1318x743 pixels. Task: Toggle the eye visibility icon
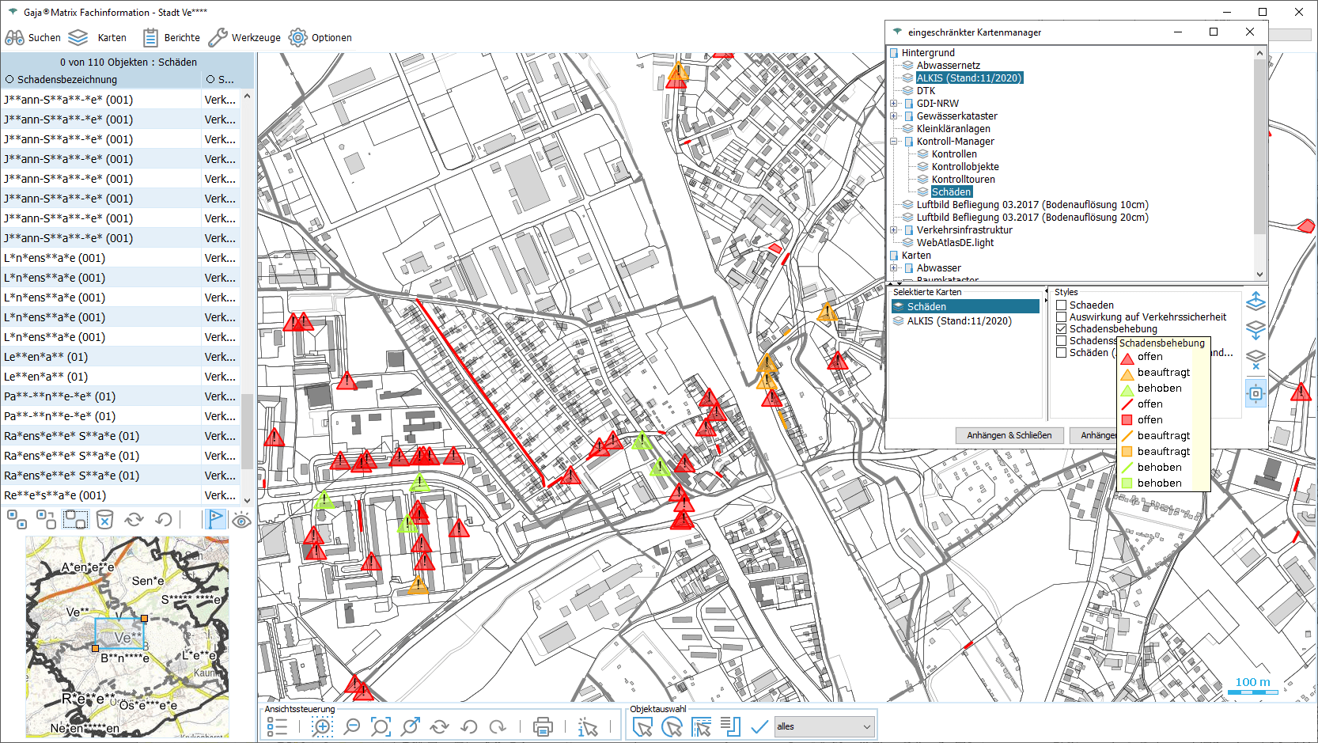[242, 520]
